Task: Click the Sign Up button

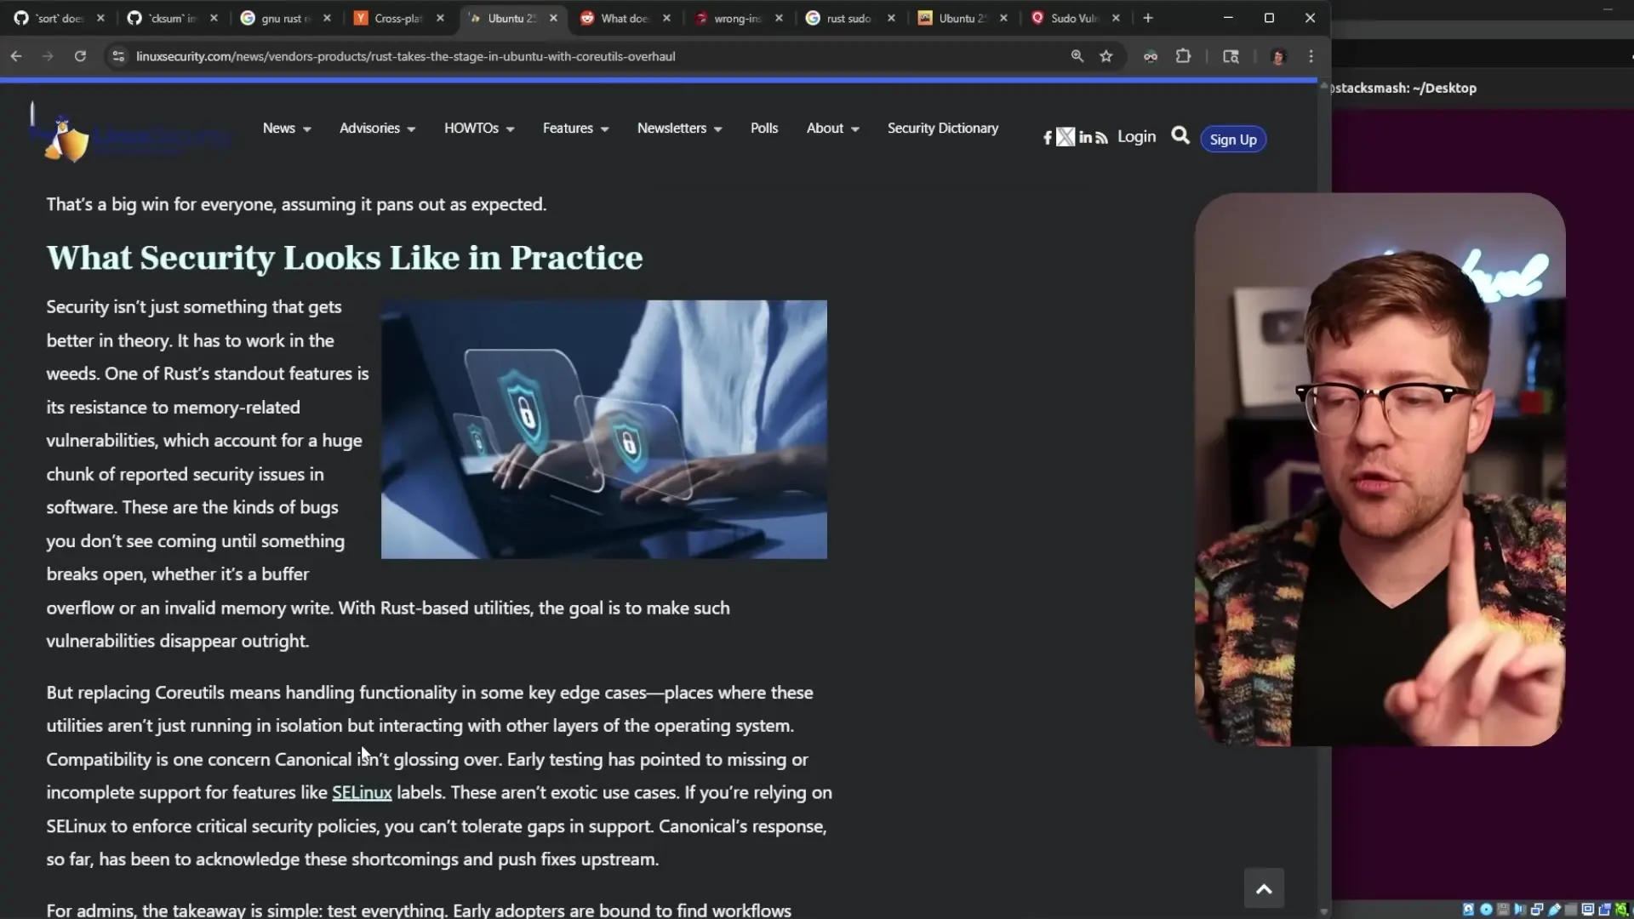Action: point(1232,140)
